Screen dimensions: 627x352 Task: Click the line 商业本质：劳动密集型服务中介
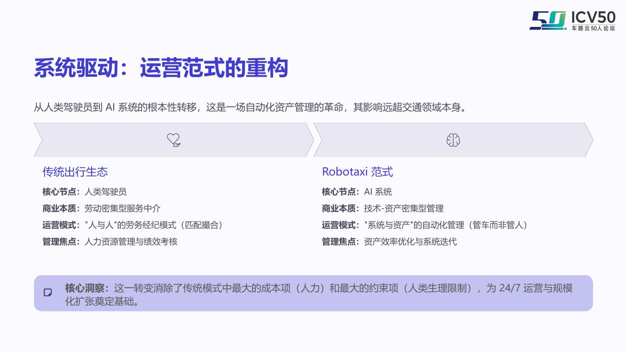[101, 208]
